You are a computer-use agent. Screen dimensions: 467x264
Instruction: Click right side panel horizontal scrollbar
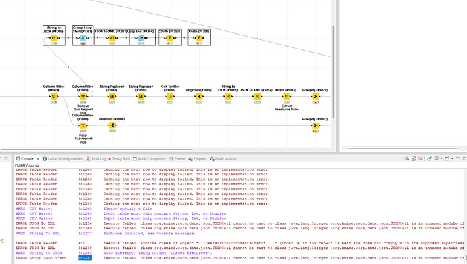click(x=401, y=148)
